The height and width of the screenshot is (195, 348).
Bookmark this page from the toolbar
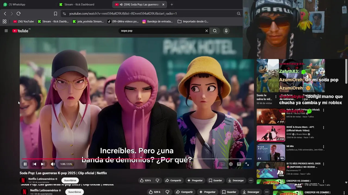click(x=55, y=14)
